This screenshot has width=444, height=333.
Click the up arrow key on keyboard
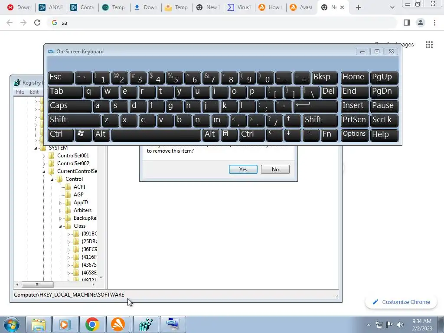(x=293, y=121)
